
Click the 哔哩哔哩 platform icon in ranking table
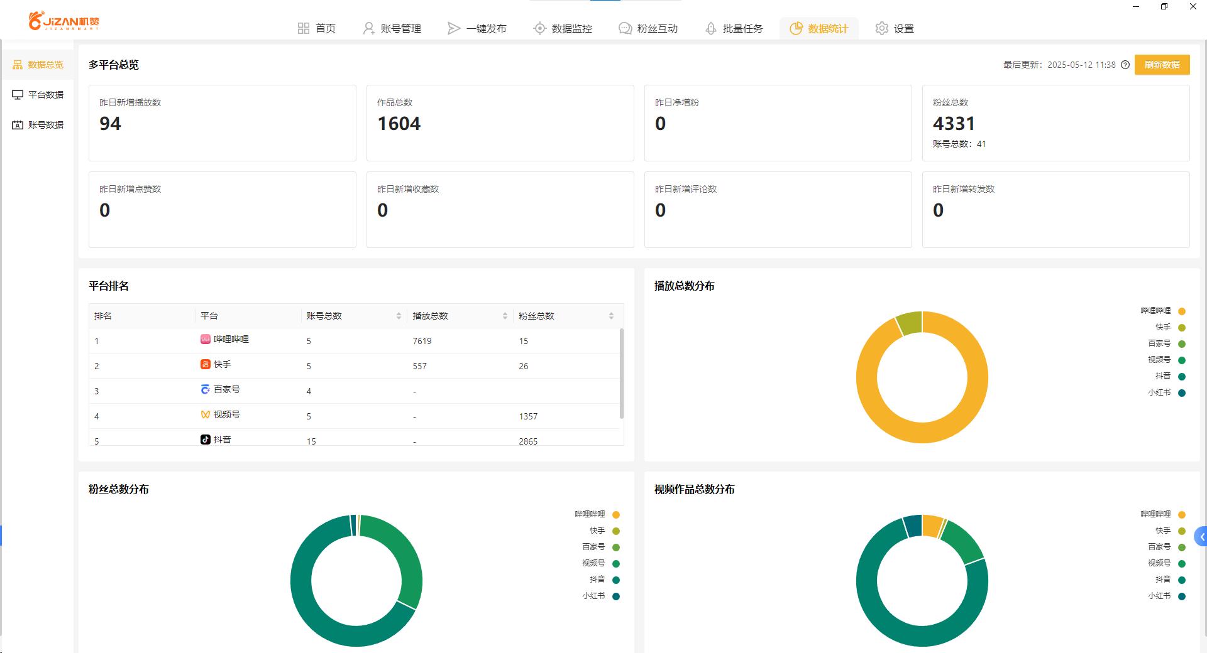[x=205, y=339]
